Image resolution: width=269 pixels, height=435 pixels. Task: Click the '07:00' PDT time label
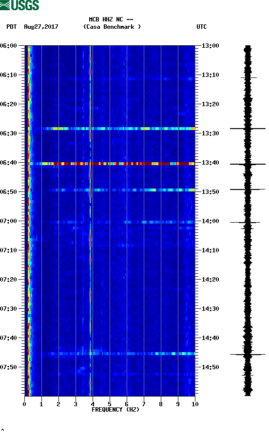[8, 221]
